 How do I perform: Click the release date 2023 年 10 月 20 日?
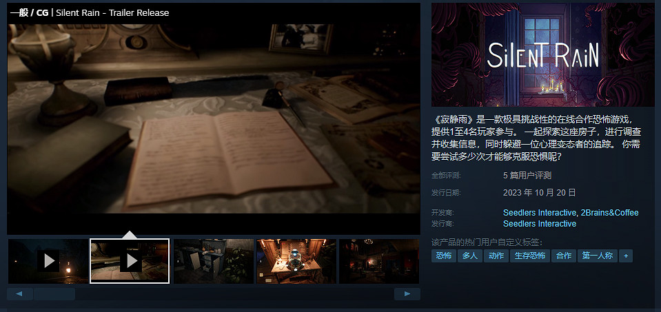coord(539,193)
